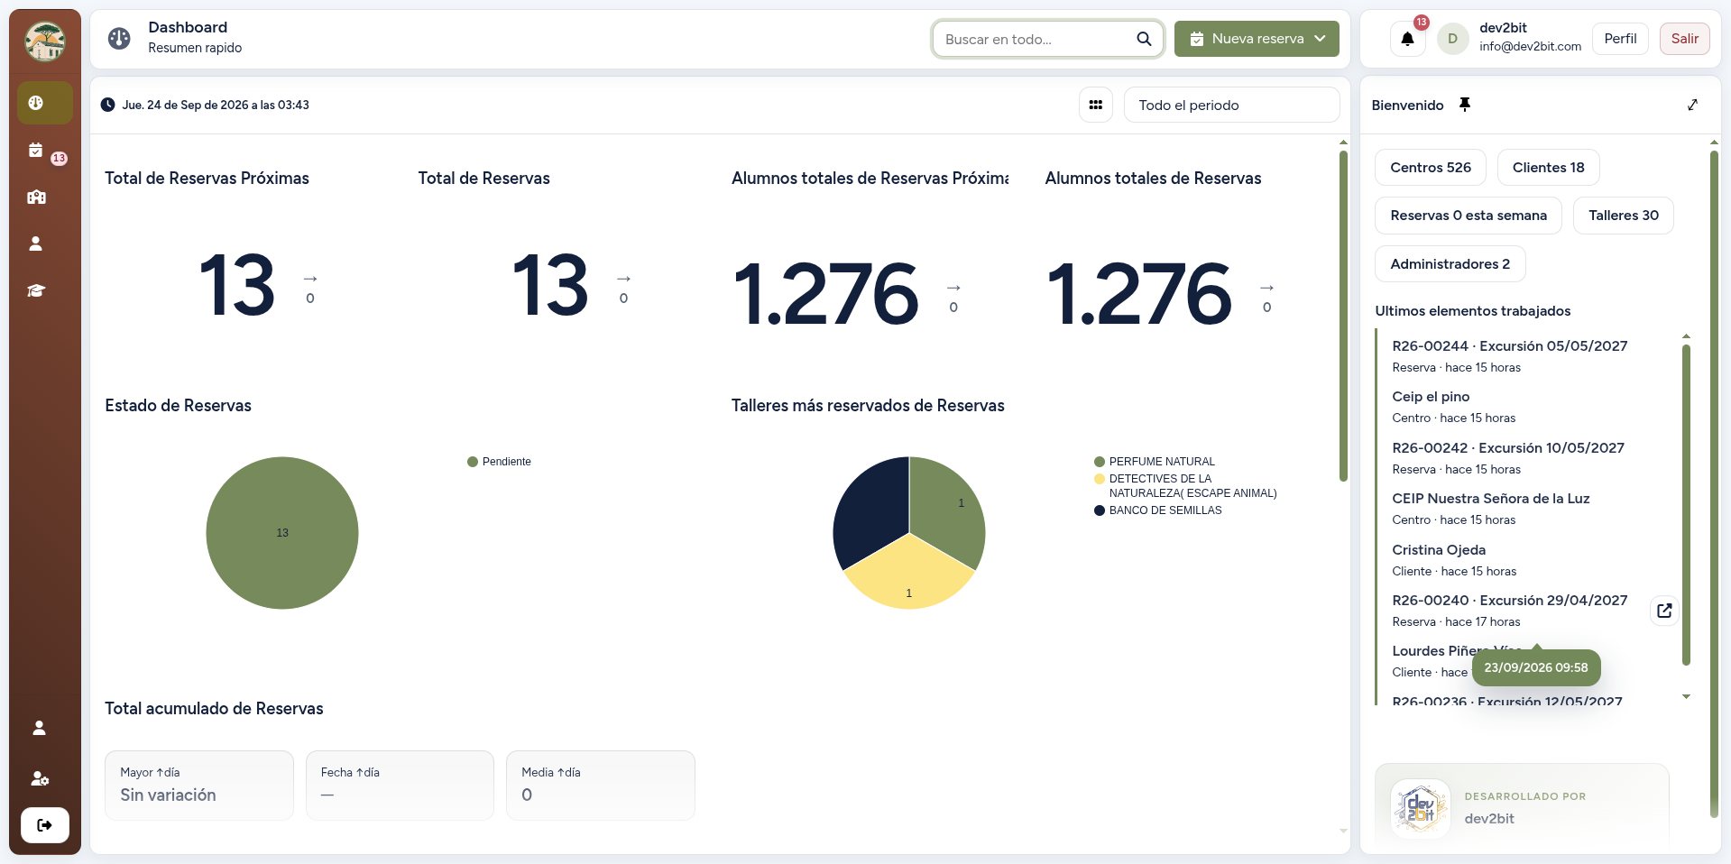Open the graduation cap workshops icon
1731x864 pixels.
point(36,290)
